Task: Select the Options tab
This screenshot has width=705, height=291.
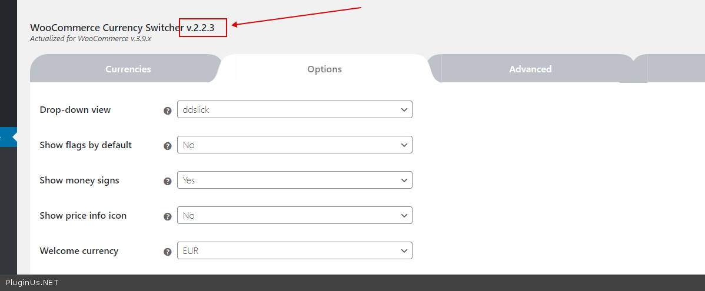Action: pyautogui.click(x=324, y=69)
